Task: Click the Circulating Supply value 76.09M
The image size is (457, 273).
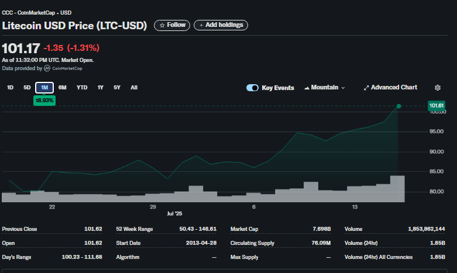Action: coord(321,243)
